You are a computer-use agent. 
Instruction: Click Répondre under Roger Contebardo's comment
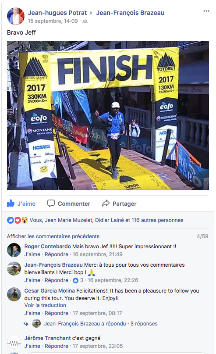pos(57,254)
